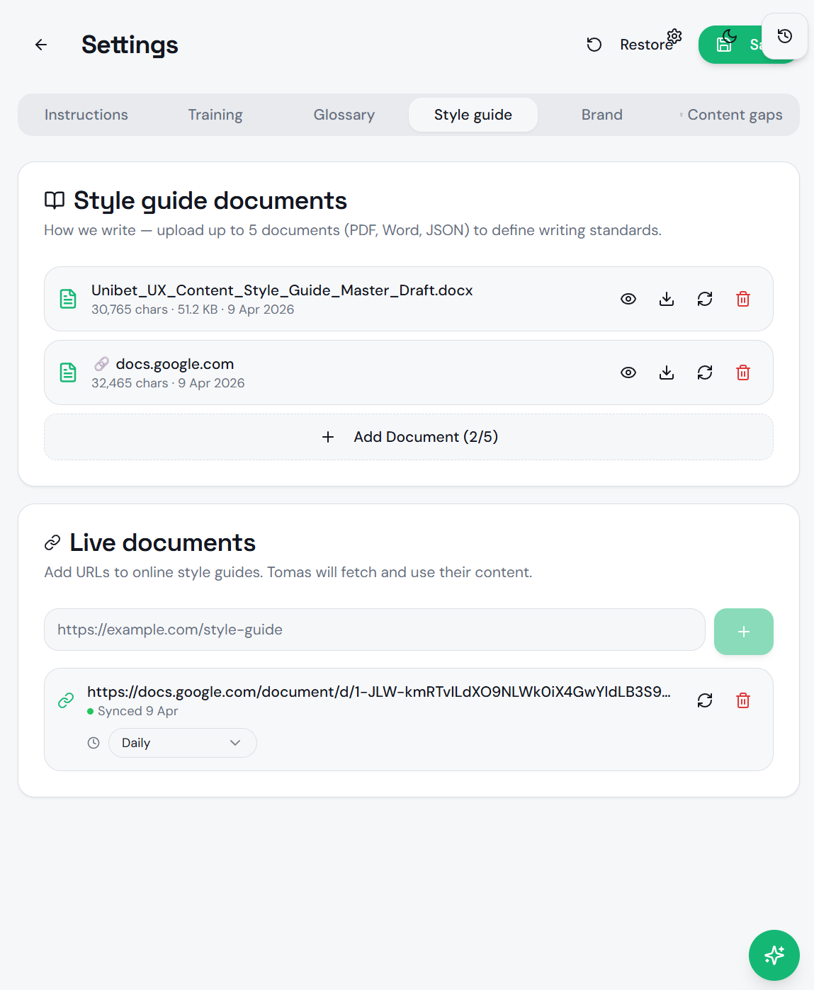Click Add Document (2/5) button
The image size is (814, 990).
(x=408, y=437)
